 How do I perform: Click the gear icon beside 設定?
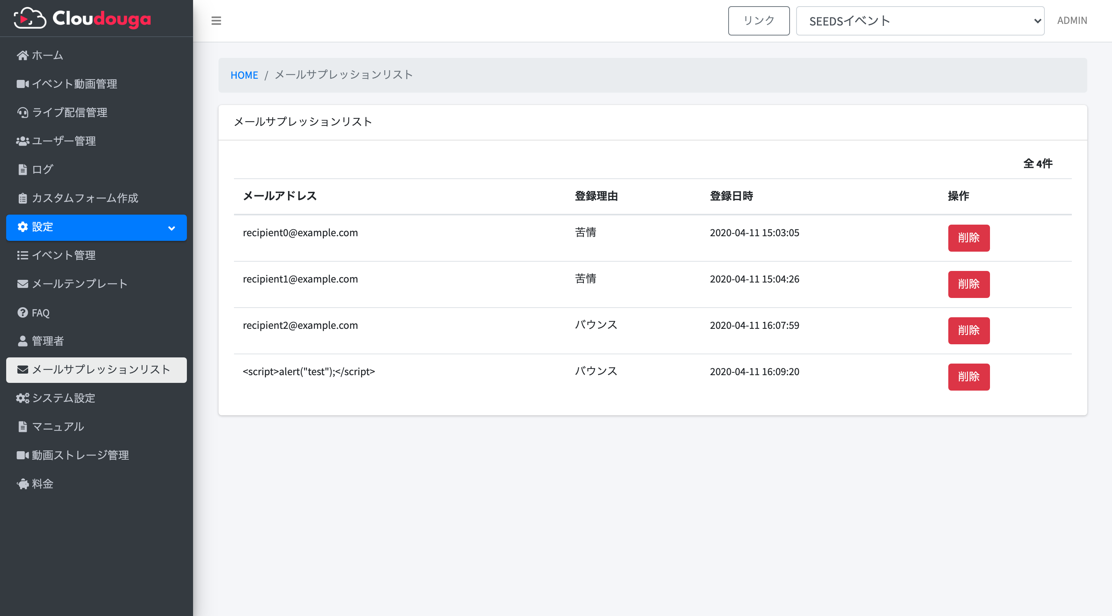pyautogui.click(x=22, y=227)
